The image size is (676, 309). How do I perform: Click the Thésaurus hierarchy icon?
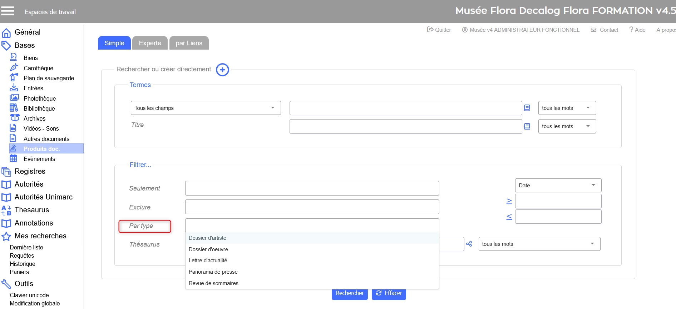click(x=469, y=244)
